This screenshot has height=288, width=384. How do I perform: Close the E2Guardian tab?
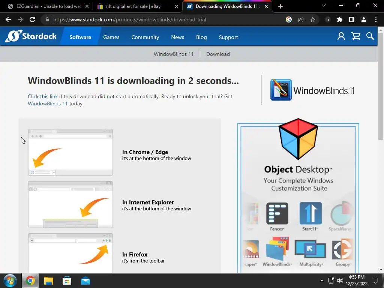pyautogui.click(x=87, y=7)
